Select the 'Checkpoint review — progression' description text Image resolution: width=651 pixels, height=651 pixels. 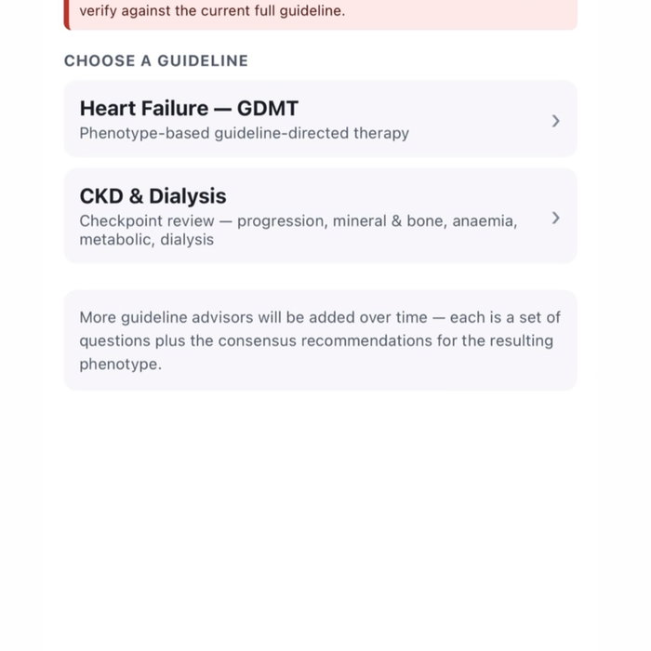(x=204, y=221)
